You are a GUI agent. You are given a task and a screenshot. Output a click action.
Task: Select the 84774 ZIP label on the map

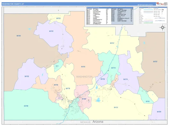click(113, 68)
